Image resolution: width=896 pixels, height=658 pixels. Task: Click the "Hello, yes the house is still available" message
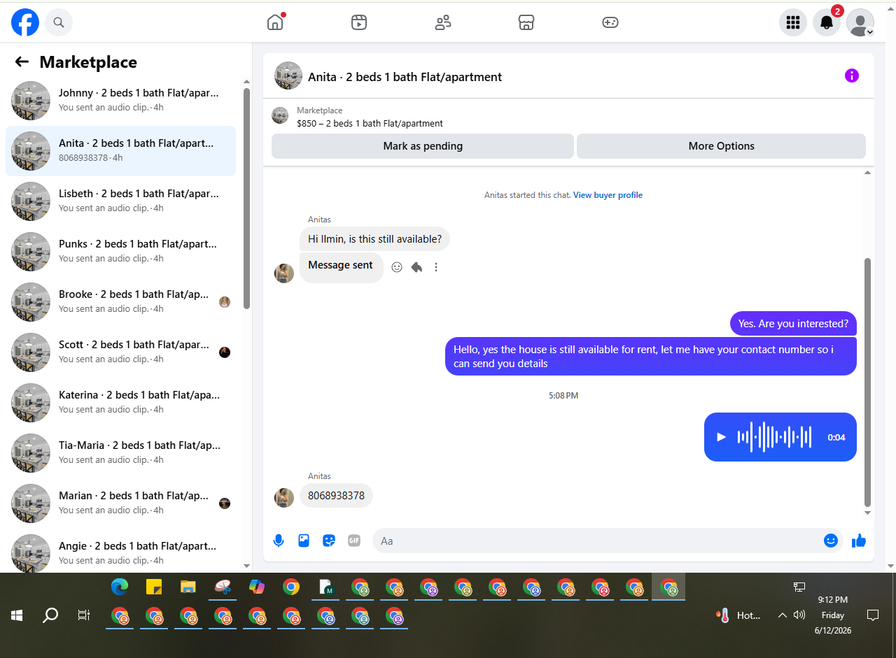651,357
